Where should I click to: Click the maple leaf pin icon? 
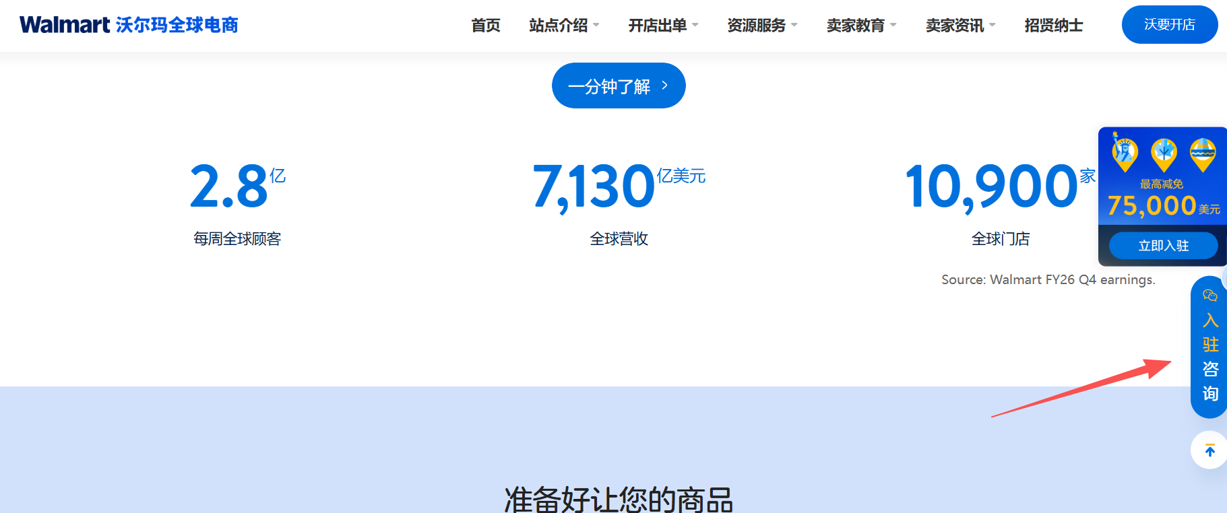tap(1164, 155)
